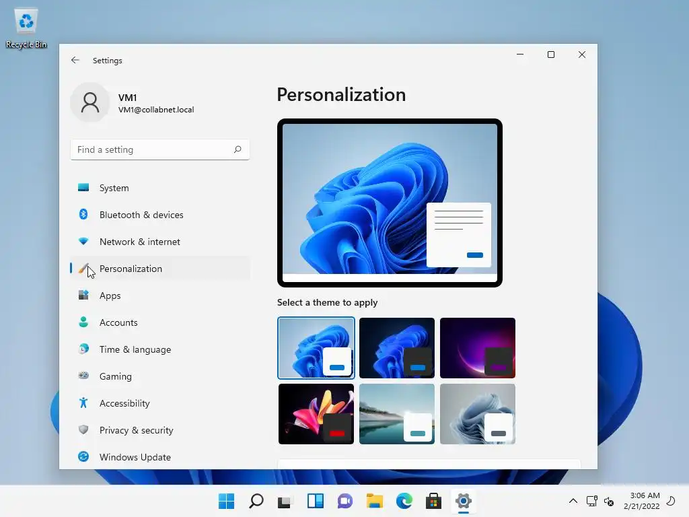Screen dimensions: 689x517
Task: Open Widgets from the taskbar
Action: 316,501
